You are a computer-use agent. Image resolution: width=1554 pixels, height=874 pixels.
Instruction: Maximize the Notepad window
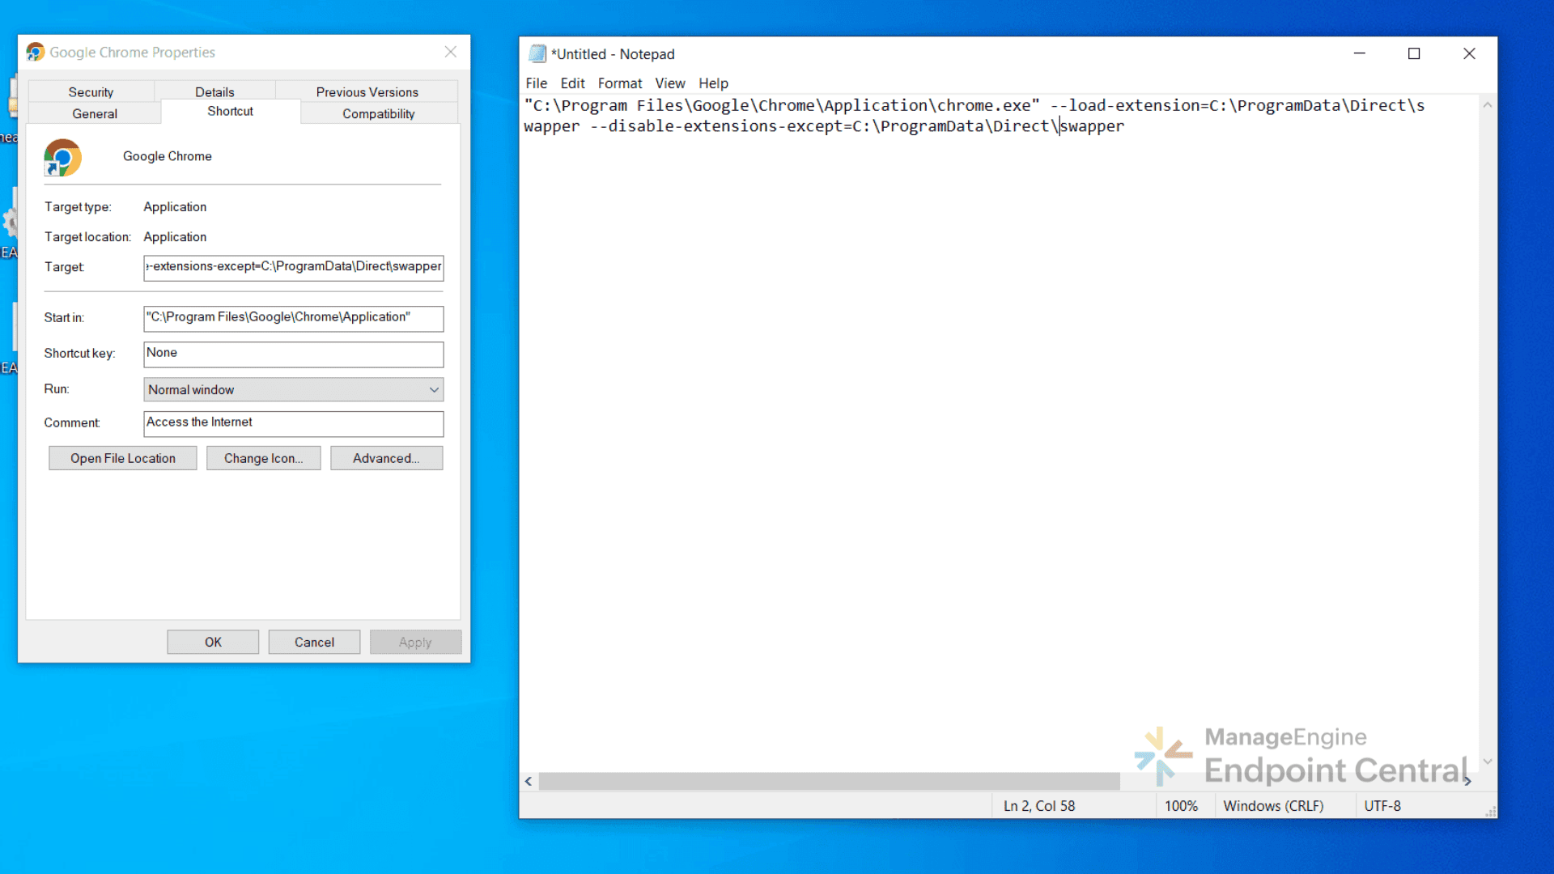pyautogui.click(x=1414, y=53)
